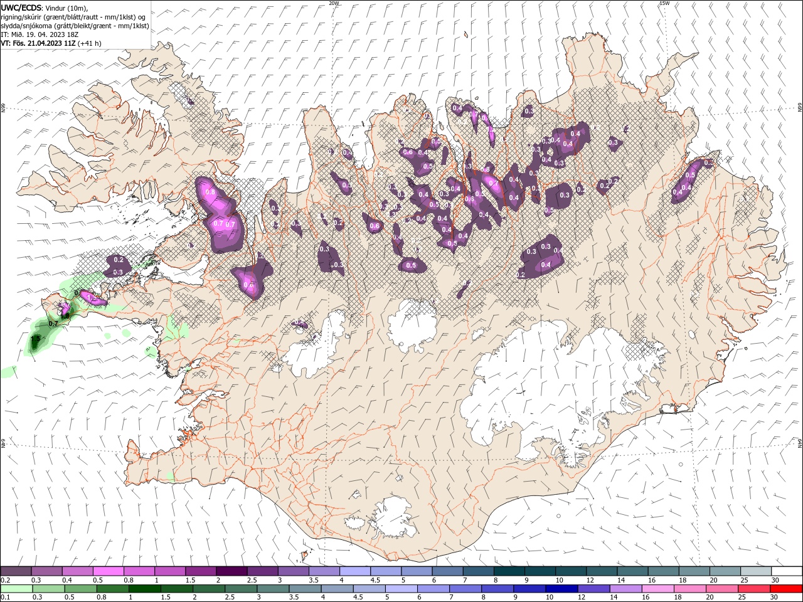Select lower legend swatch between 25 and 30
The height and width of the screenshot is (602, 803).
tap(754, 589)
